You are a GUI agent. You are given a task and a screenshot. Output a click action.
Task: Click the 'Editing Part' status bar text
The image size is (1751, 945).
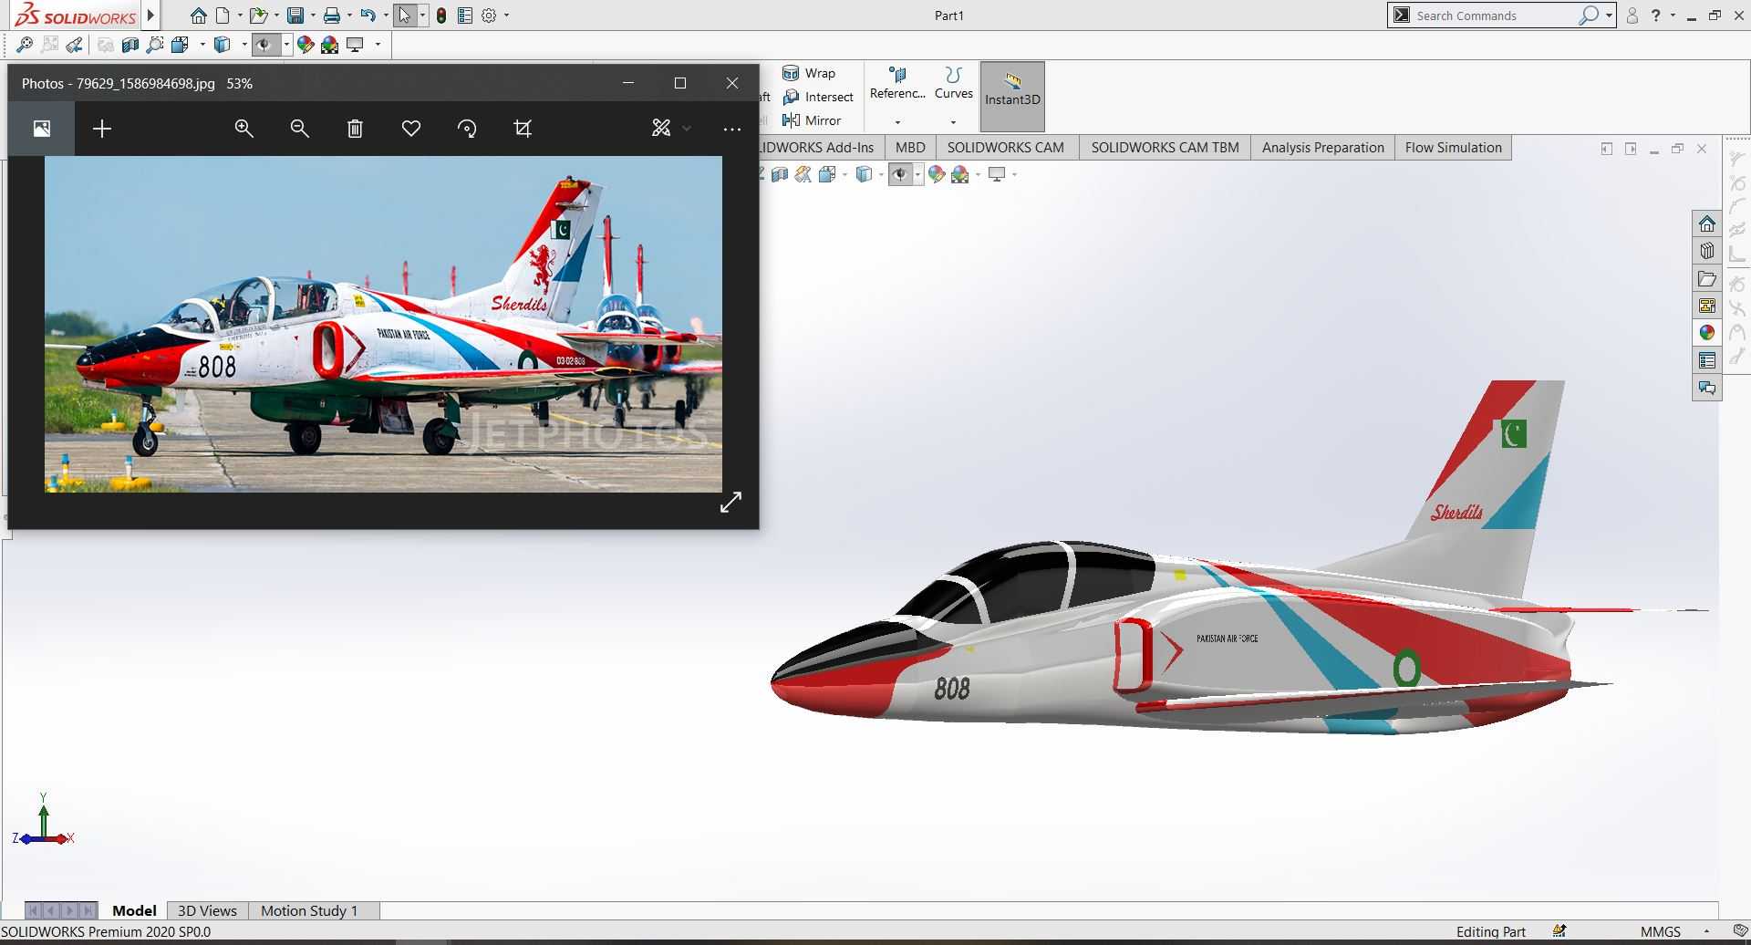[x=1490, y=931]
